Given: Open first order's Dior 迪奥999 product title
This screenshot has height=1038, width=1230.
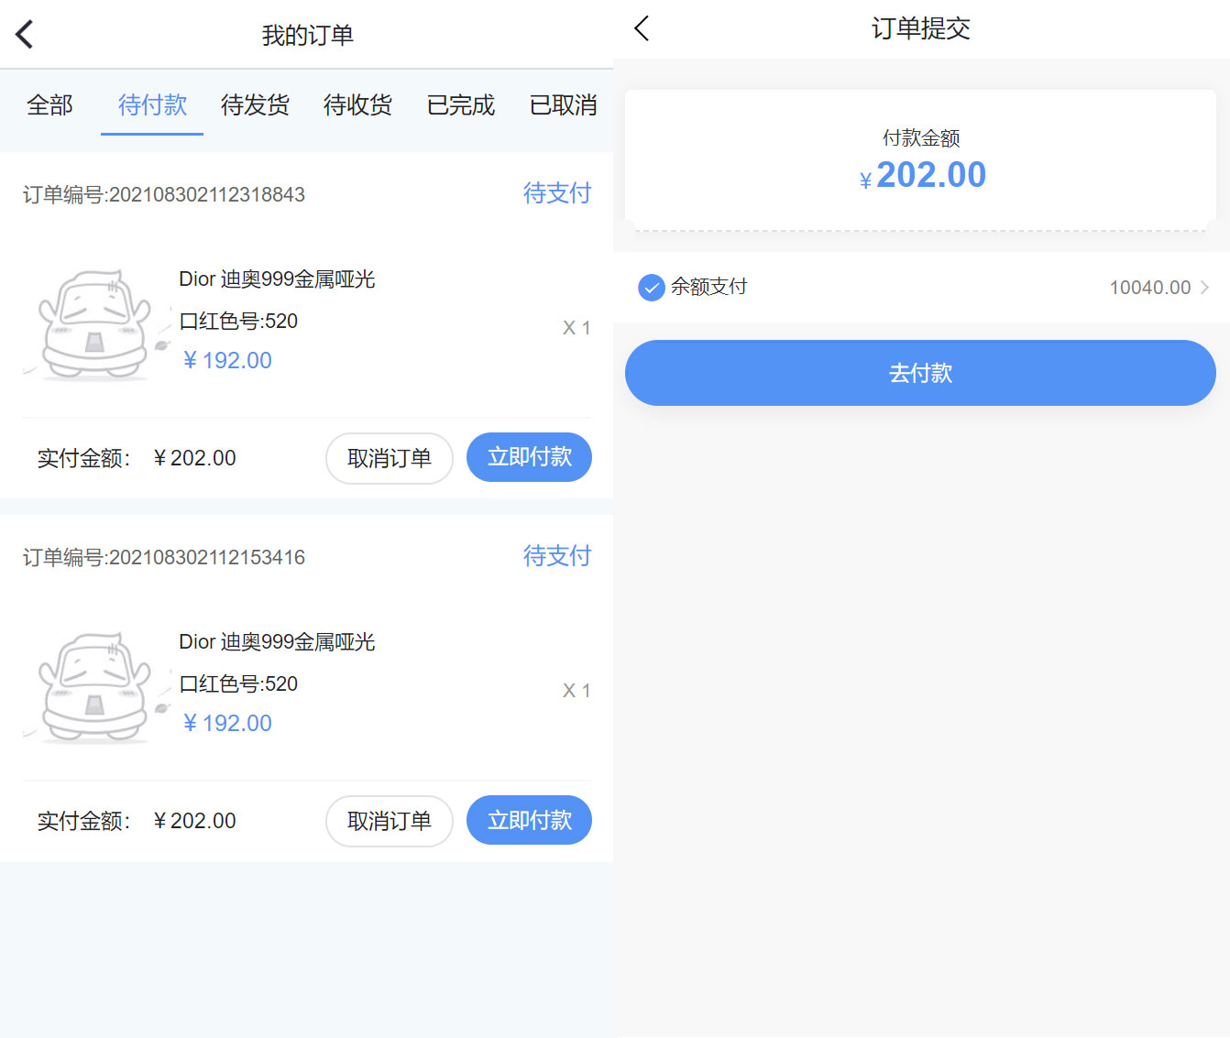Looking at the screenshot, I should [x=277, y=279].
